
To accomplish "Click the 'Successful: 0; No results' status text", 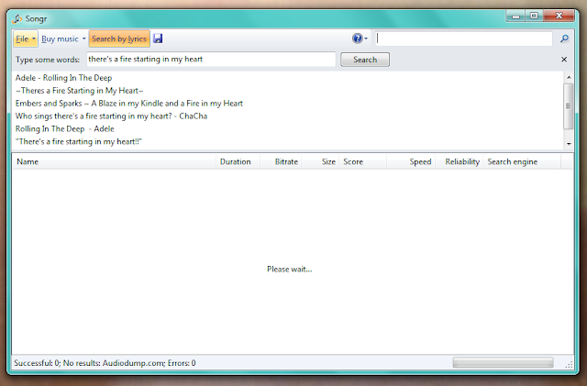I will click(x=105, y=363).
